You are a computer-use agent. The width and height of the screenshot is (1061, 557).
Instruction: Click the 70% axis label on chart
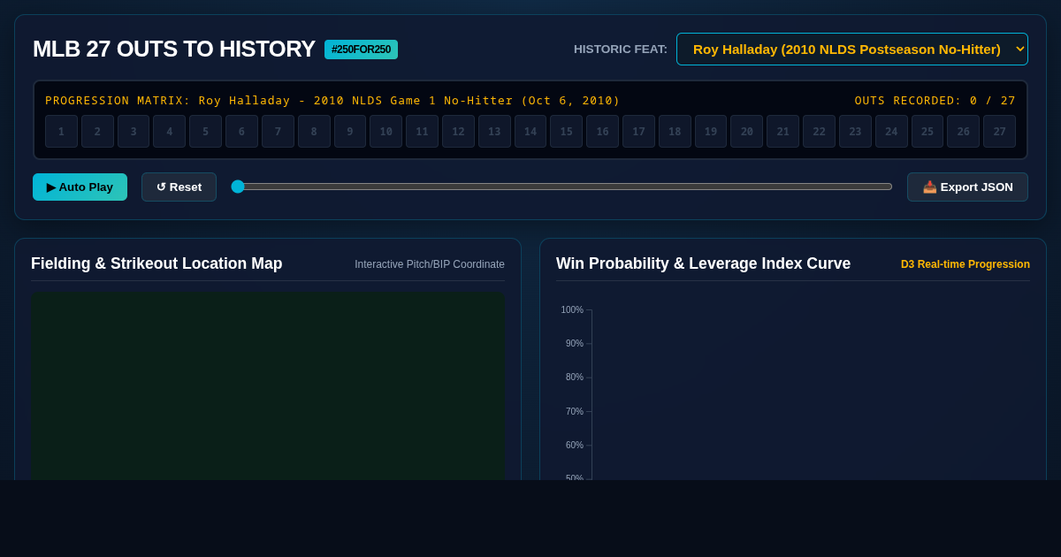575,412
